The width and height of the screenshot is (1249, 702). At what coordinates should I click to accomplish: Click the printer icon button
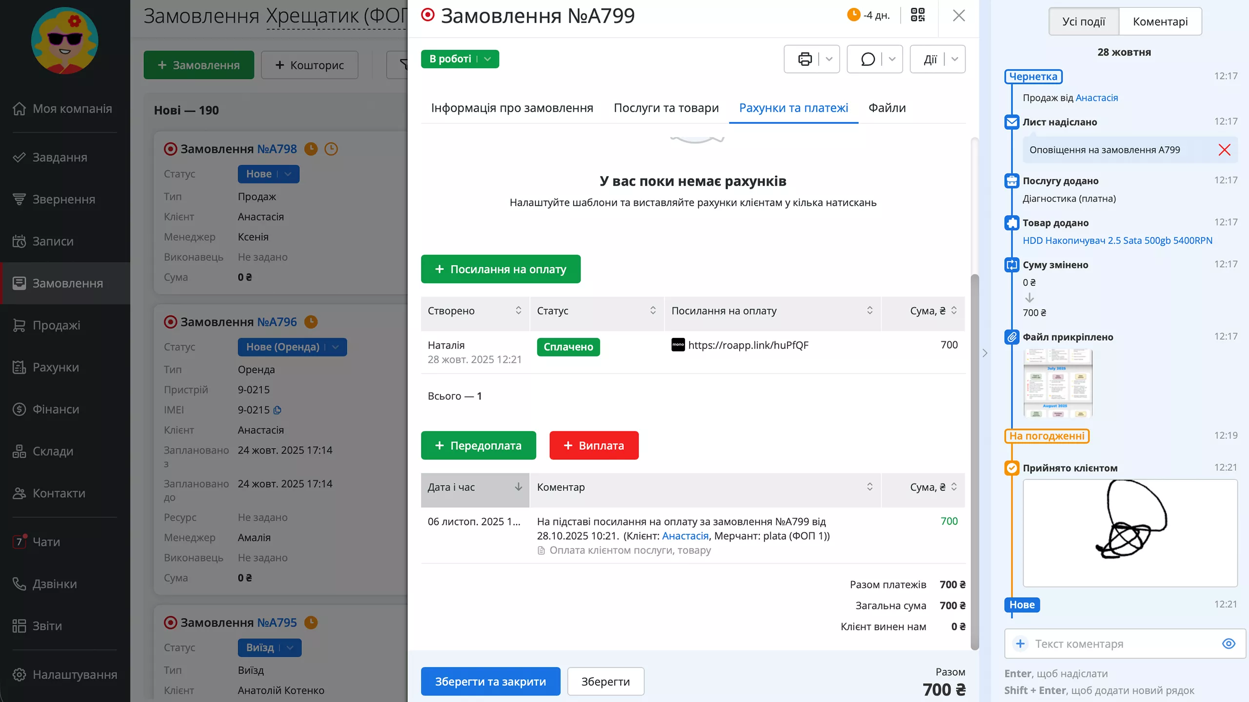coord(805,59)
